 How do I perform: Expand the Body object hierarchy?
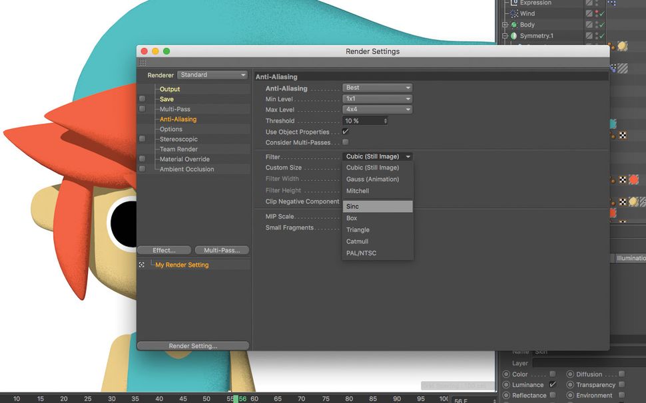coord(505,25)
